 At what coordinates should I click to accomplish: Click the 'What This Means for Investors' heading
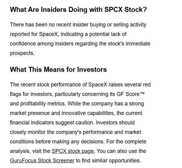tap(58, 69)
